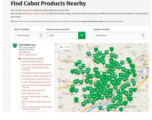Click map marker number 193

point(84,104)
